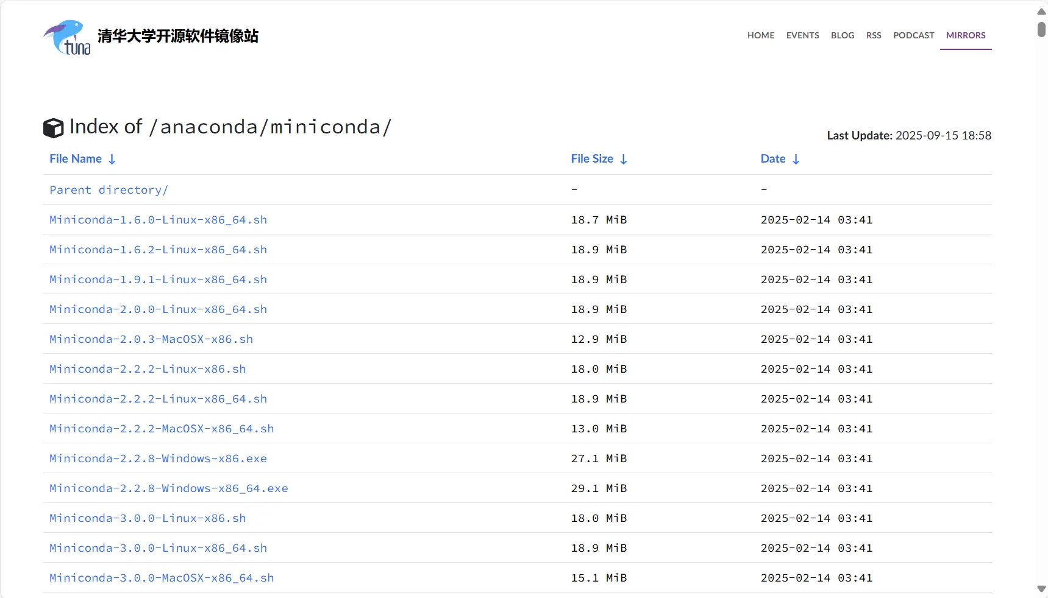Download Miniconda-1.6.2-Linux-x86_64.sh
The image size is (1048, 598).
pos(159,250)
